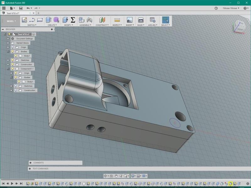Toggle lightbulb for top-level Origin folder
Screen dimensions: 251x188
click(x=13, y=47)
